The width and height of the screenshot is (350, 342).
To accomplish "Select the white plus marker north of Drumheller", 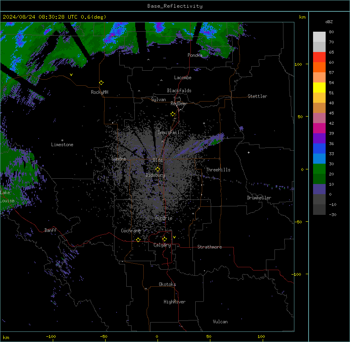I will tap(248, 152).
